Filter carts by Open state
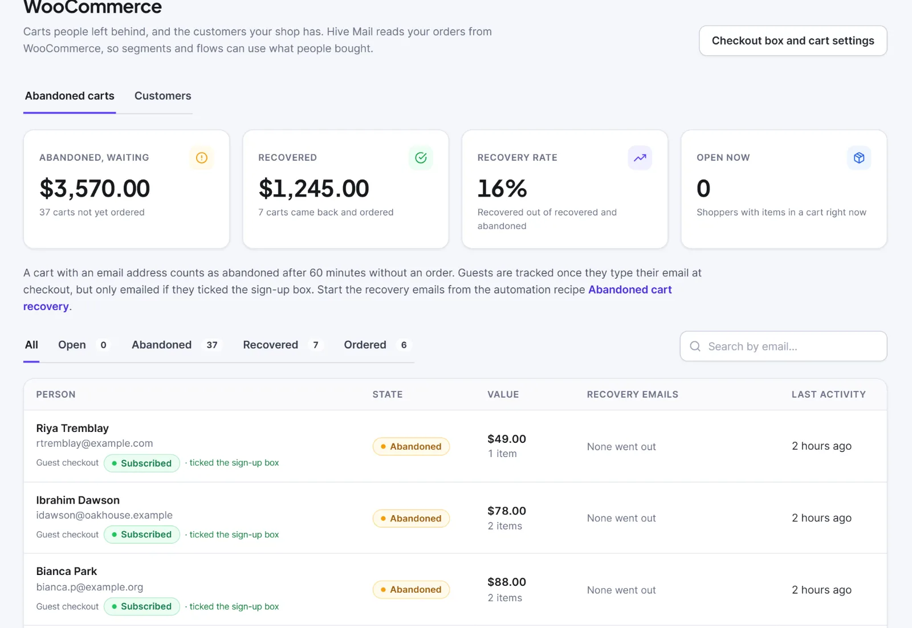The height and width of the screenshot is (628, 912). pos(83,345)
